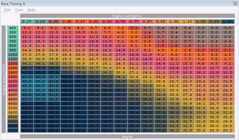Select the 5600 RPM row header
The height and width of the screenshot is (140, 239).
(x=13, y=112)
